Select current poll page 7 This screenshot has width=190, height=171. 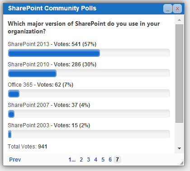click(x=117, y=160)
